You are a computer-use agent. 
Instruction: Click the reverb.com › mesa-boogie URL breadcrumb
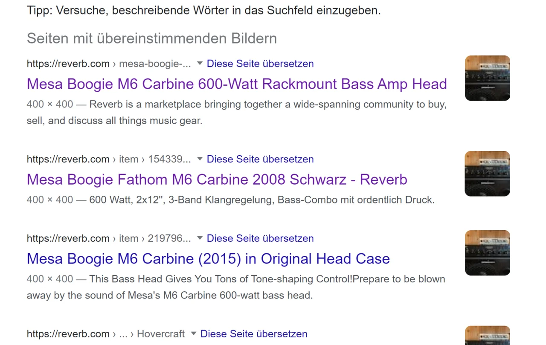(x=109, y=64)
